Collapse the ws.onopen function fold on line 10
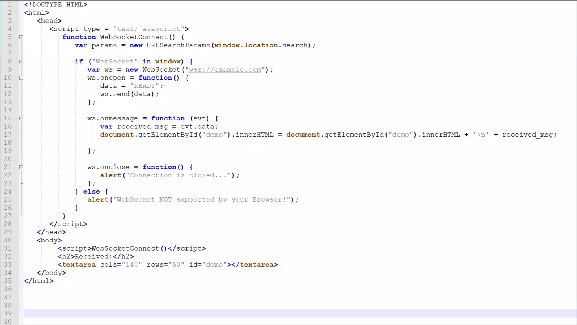Viewport: 577px width, 325px height. tap(21, 78)
